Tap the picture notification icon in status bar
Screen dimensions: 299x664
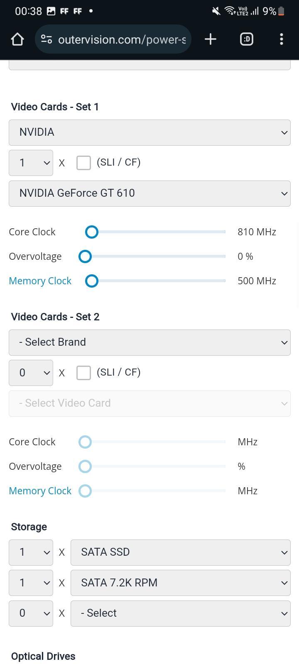pyautogui.click(x=51, y=11)
